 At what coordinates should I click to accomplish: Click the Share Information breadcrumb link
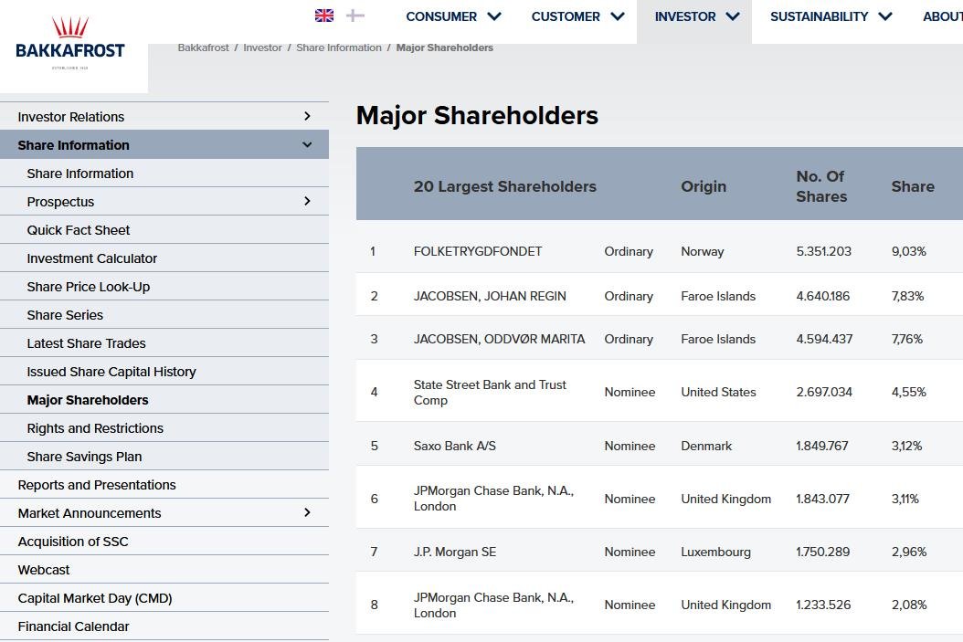click(x=339, y=47)
